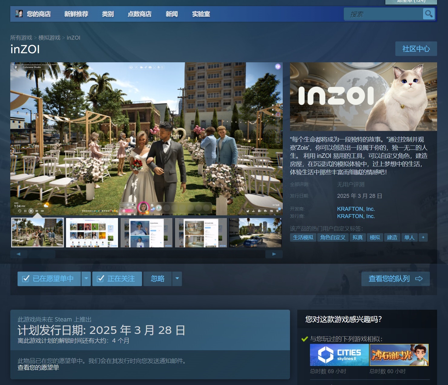Select the room interior thumbnail
This screenshot has height=385, width=448.
click(201, 233)
